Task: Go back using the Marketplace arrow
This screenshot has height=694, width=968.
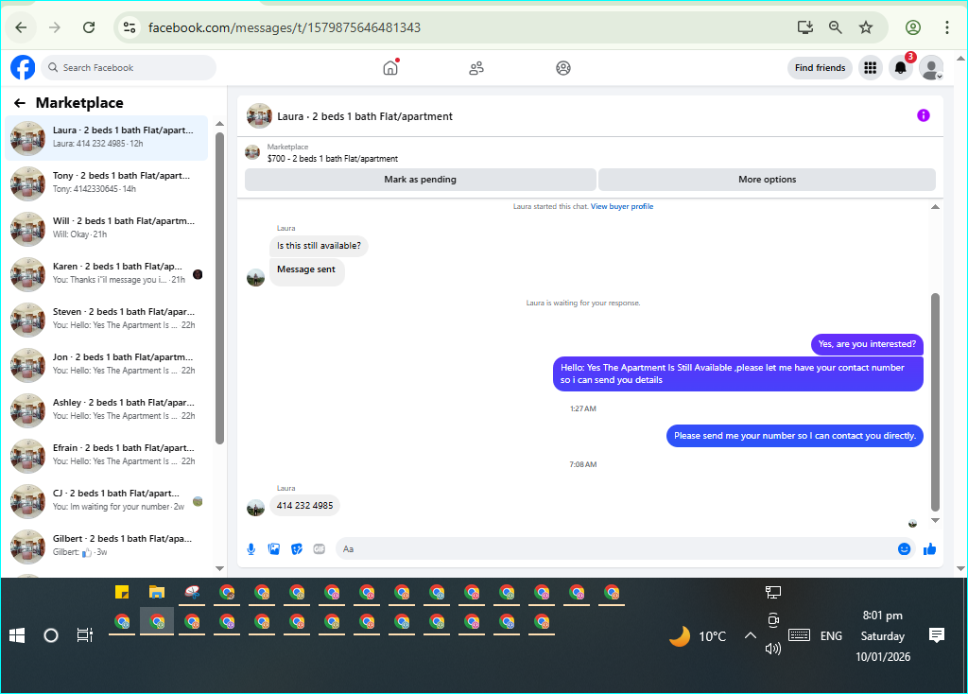Action: click(20, 103)
